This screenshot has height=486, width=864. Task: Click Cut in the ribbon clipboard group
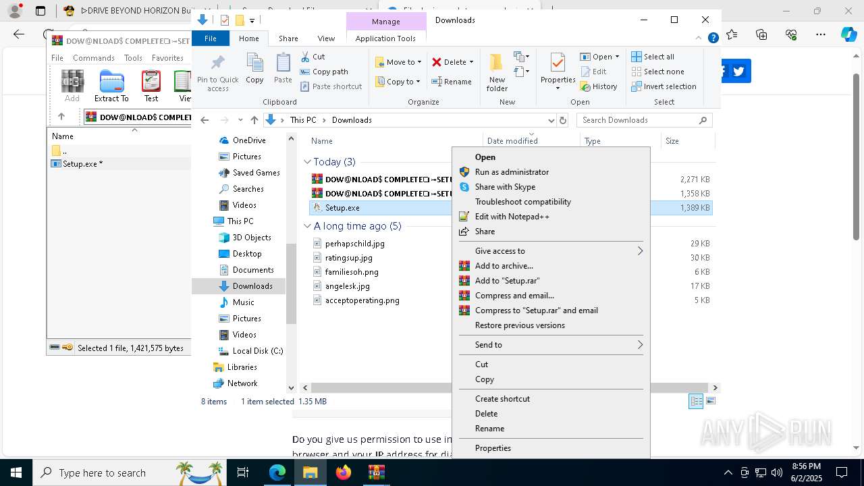coord(313,57)
